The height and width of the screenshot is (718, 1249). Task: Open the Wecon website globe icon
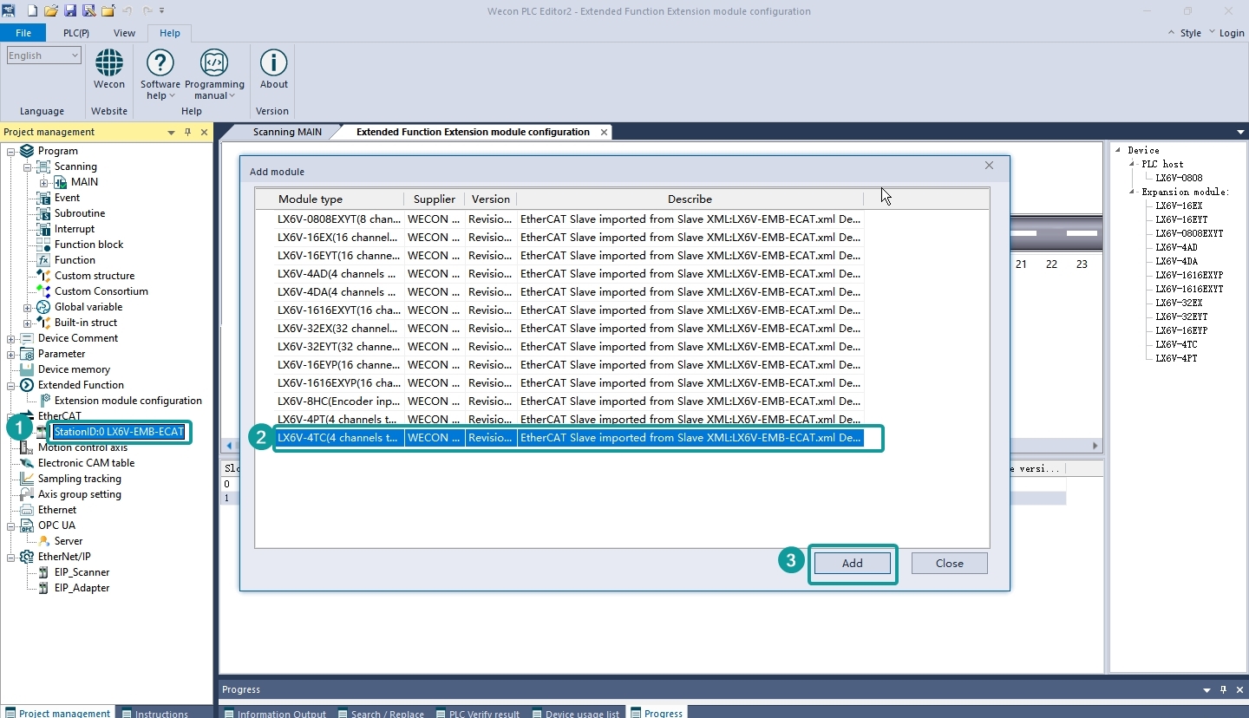click(109, 62)
